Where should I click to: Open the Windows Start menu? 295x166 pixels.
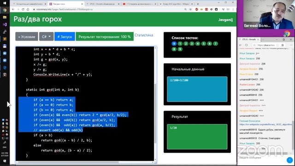(x=5, y=3)
